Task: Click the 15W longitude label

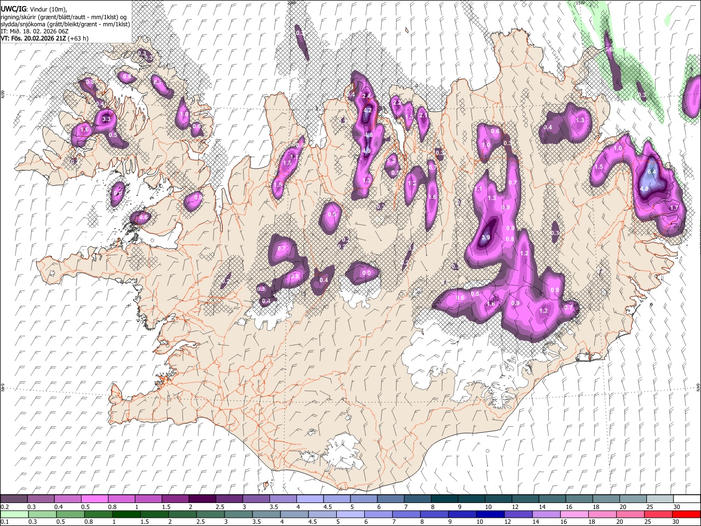Action: tap(581, 3)
